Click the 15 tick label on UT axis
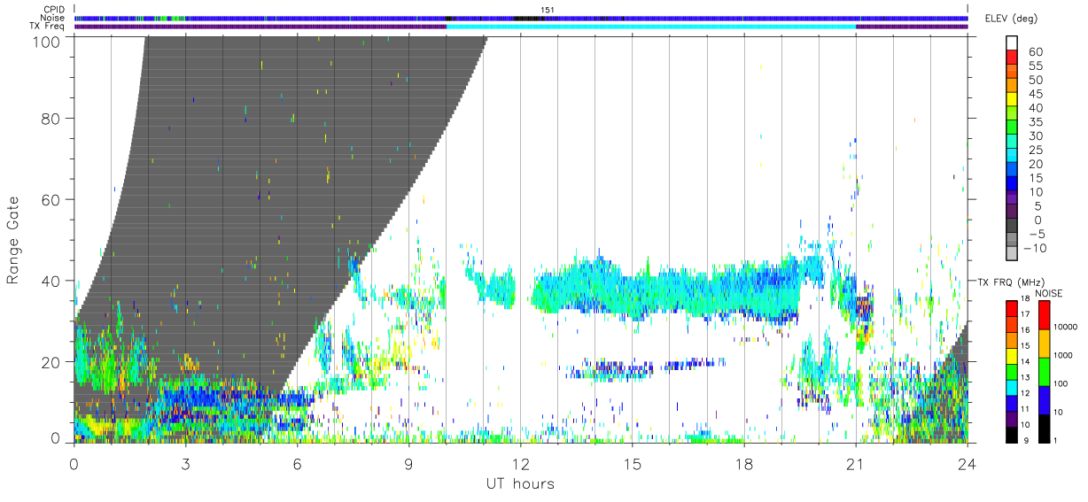 point(633,463)
